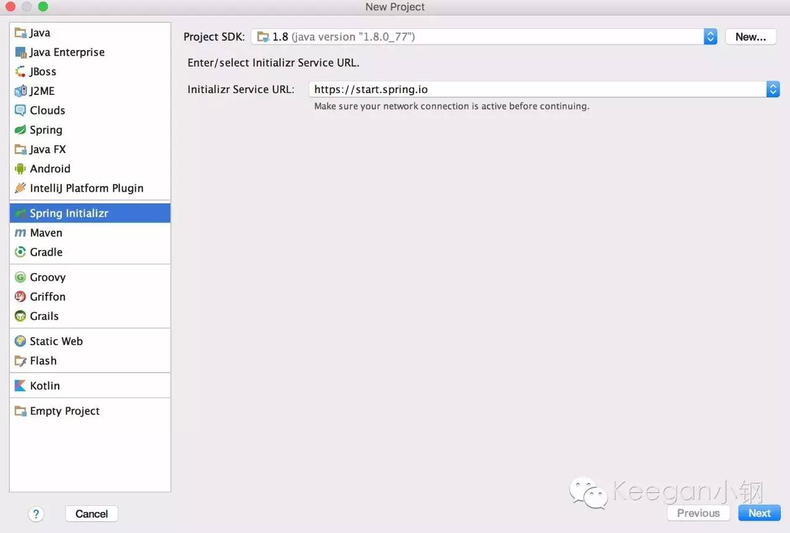Select Groovy project type
790x533 pixels.
(48, 277)
